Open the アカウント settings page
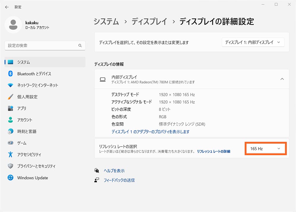Image resolution: width=296 pixels, height=212 pixels. click(x=25, y=120)
